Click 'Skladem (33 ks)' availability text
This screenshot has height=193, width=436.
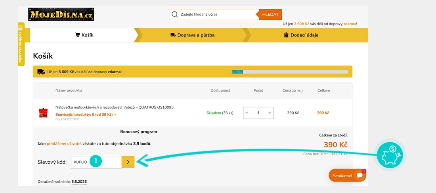coord(220,113)
